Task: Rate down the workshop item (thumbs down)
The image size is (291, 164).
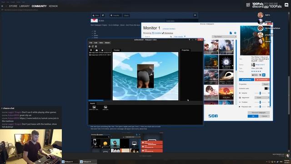Action: (103, 15)
